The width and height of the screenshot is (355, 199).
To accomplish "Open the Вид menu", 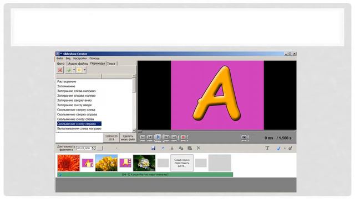I will click(x=68, y=59).
